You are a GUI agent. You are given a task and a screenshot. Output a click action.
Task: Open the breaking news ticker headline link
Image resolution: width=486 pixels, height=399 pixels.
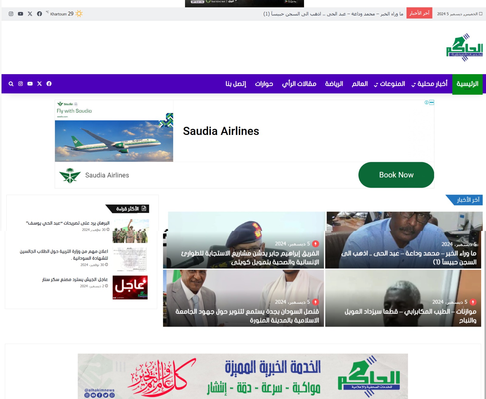pos(333,14)
